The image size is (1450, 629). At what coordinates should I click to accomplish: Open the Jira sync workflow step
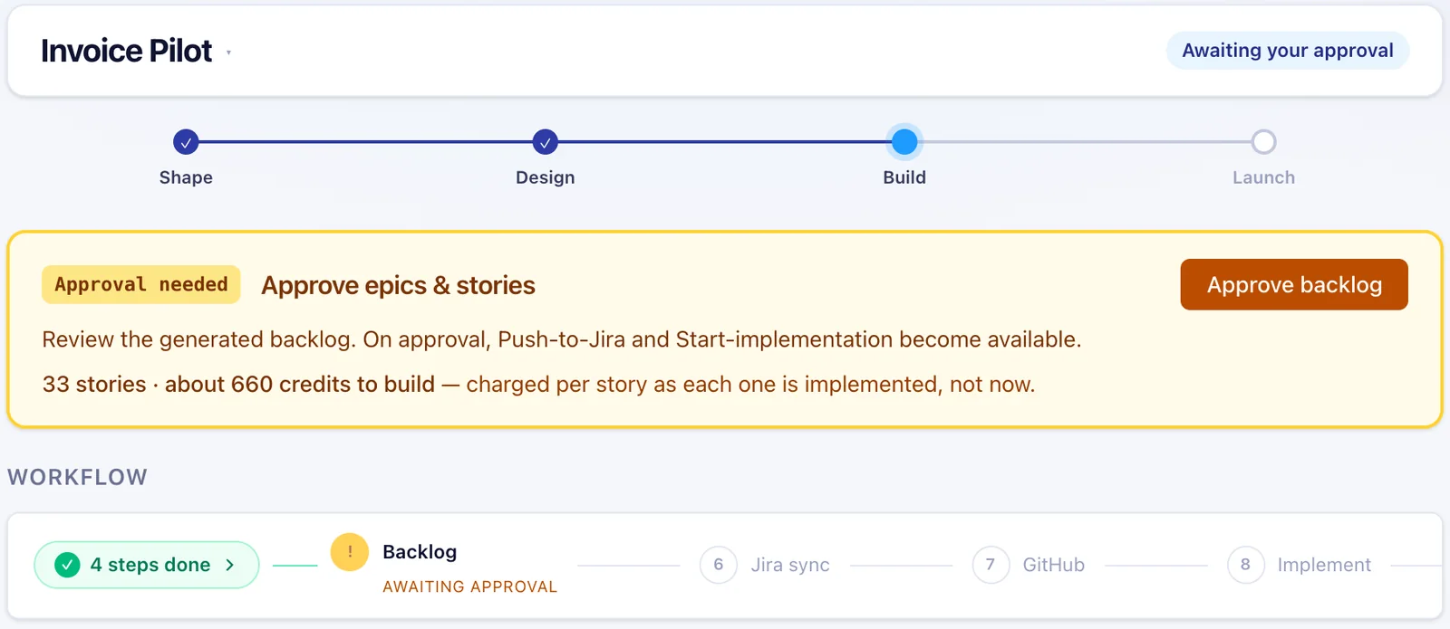[790, 565]
